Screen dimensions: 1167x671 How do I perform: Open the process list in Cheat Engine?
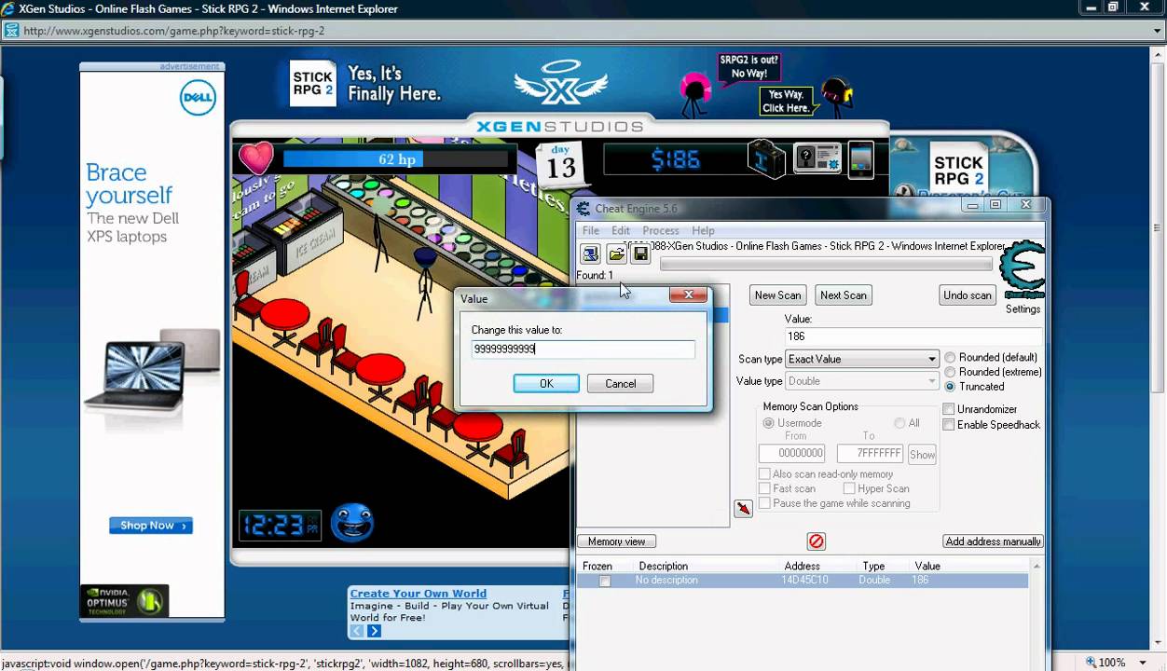tap(590, 253)
